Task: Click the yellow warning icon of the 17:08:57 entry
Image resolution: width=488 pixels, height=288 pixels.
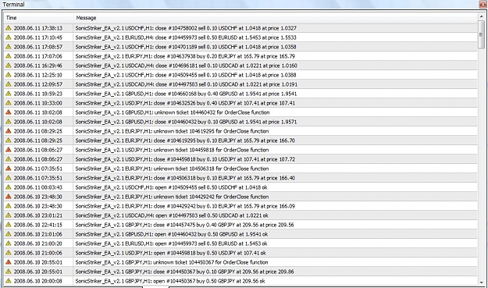Action: pyautogui.click(x=9, y=47)
